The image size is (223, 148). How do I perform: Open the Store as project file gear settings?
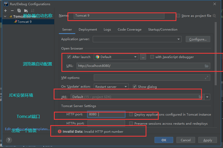(214, 16)
